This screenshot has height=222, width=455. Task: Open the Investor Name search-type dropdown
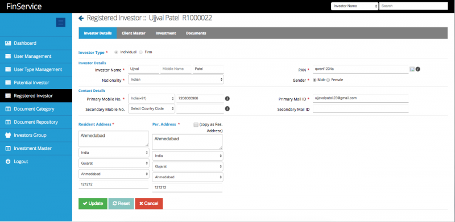(x=354, y=6)
